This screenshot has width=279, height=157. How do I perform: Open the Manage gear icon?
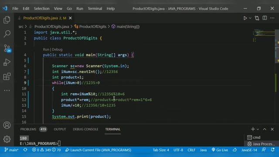7,139
